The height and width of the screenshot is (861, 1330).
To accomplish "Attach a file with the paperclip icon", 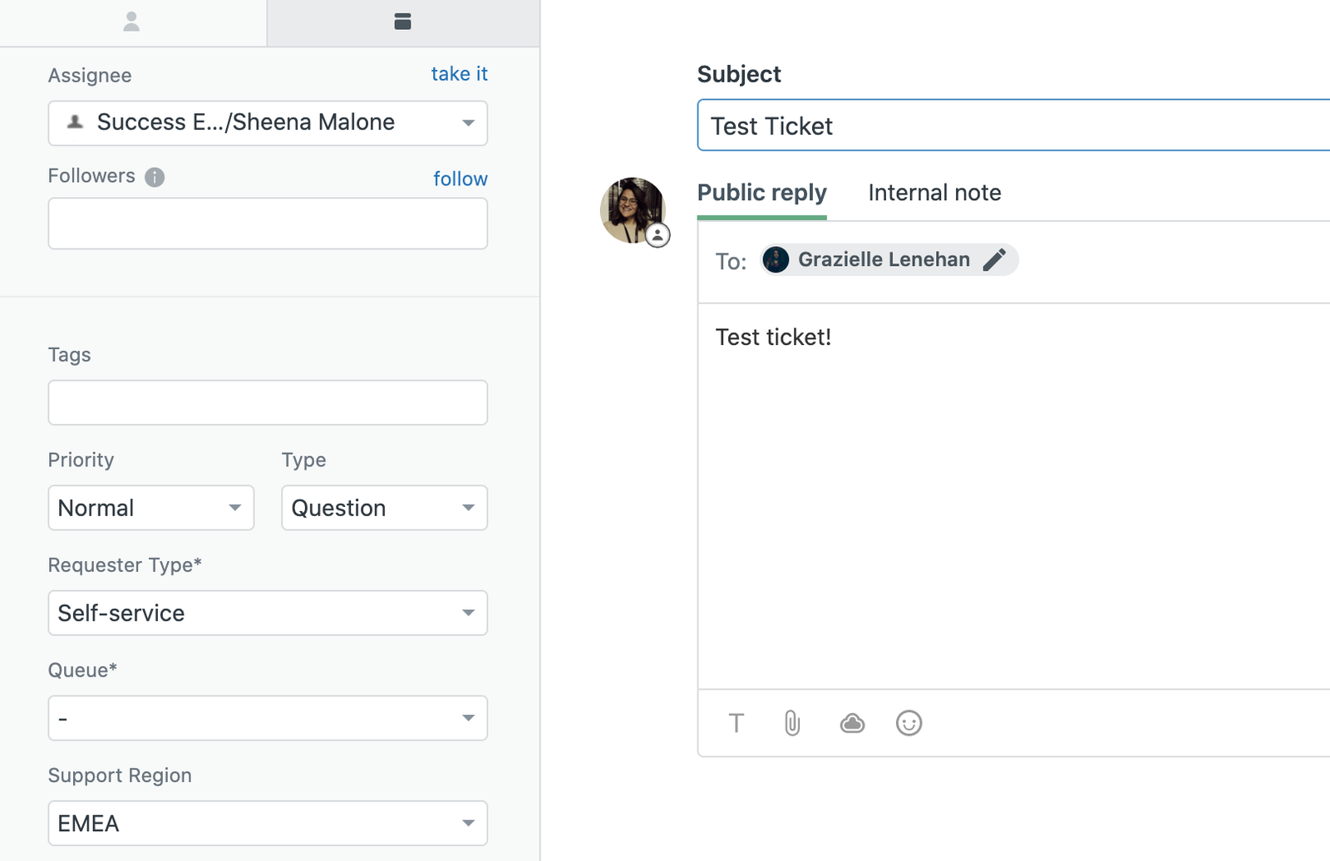I will pyautogui.click(x=791, y=723).
